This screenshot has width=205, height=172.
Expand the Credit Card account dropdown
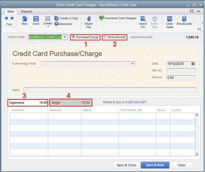(65, 37)
